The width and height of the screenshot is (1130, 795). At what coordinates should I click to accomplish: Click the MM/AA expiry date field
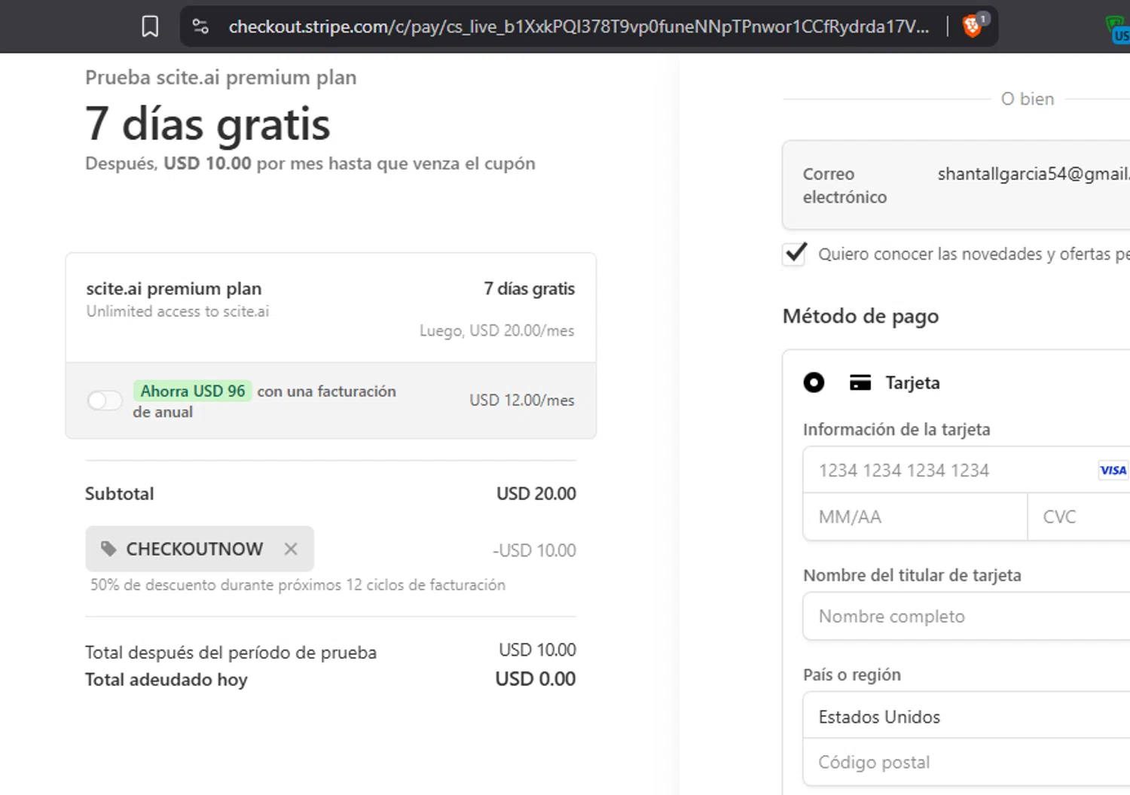pos(915,517)
